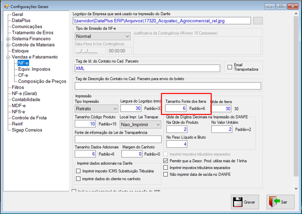Click the Configurações Gerais window icon
302x214 pixels.
tap(6, 6)
